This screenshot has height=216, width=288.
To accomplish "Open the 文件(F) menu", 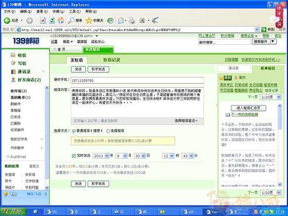I will (9, 12).
